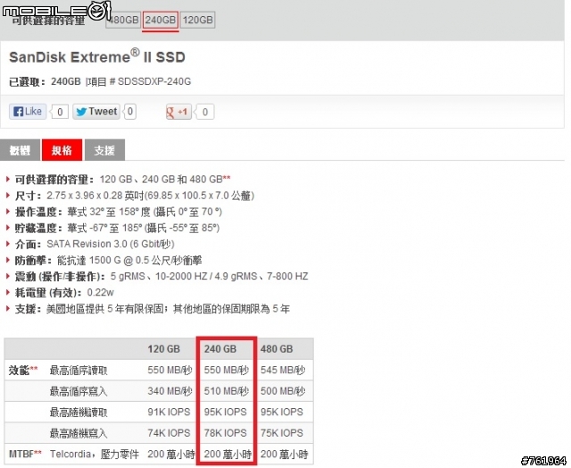
Task: Click the 340 MB/秒 cell
Action: 170,391
